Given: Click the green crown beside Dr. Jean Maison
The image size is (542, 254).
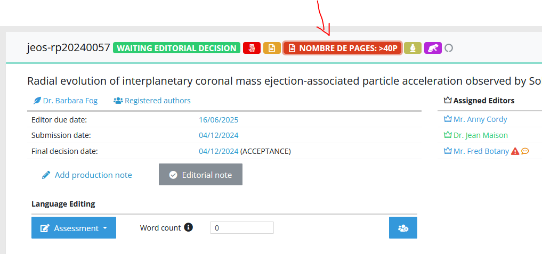Looking at the screenshot, I should click(448, 135).
